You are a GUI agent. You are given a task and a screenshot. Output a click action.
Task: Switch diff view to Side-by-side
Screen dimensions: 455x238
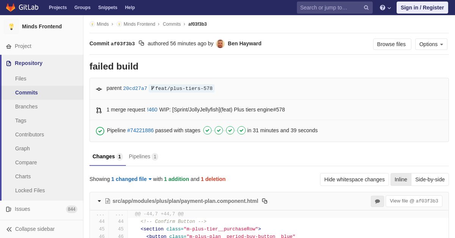tap(430, 179)
